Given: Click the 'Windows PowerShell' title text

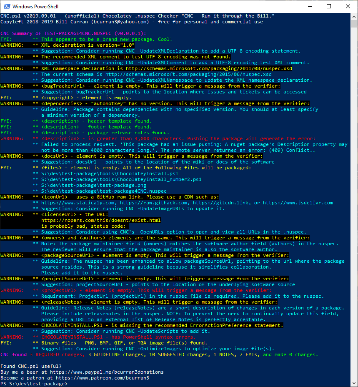Looking at the screenshot, I should pos(35,6).
